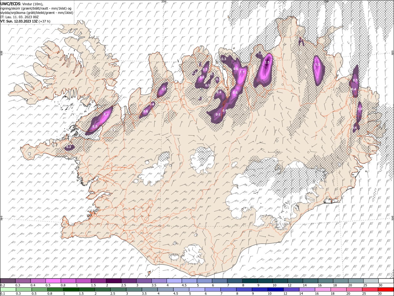The height and width of the screenshot is (296, 394).
Task: Choose the lavender snow swatch for 4–4.5
Action: pos(174,281)
